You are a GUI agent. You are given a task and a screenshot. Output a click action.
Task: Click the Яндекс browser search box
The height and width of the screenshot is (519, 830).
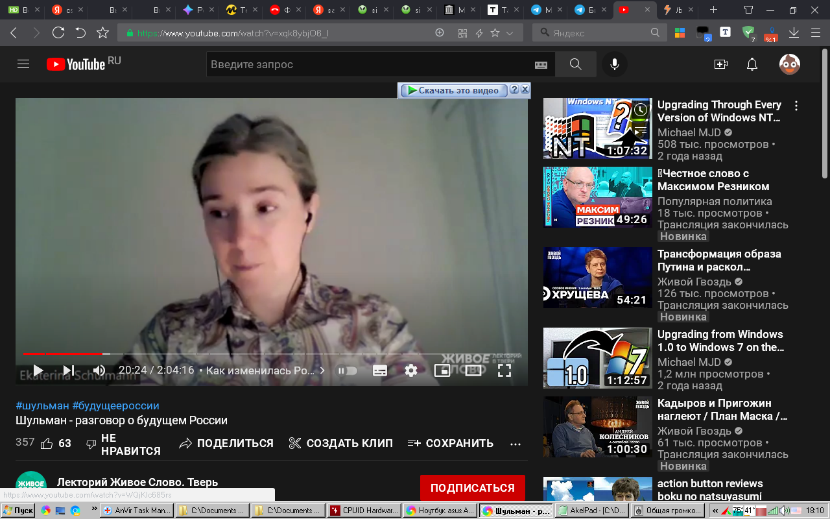click(599, 33)
